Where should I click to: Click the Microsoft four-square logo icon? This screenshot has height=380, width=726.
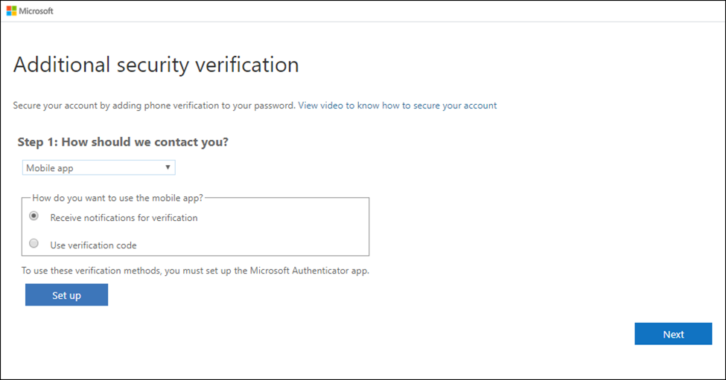tap(12, 10)
